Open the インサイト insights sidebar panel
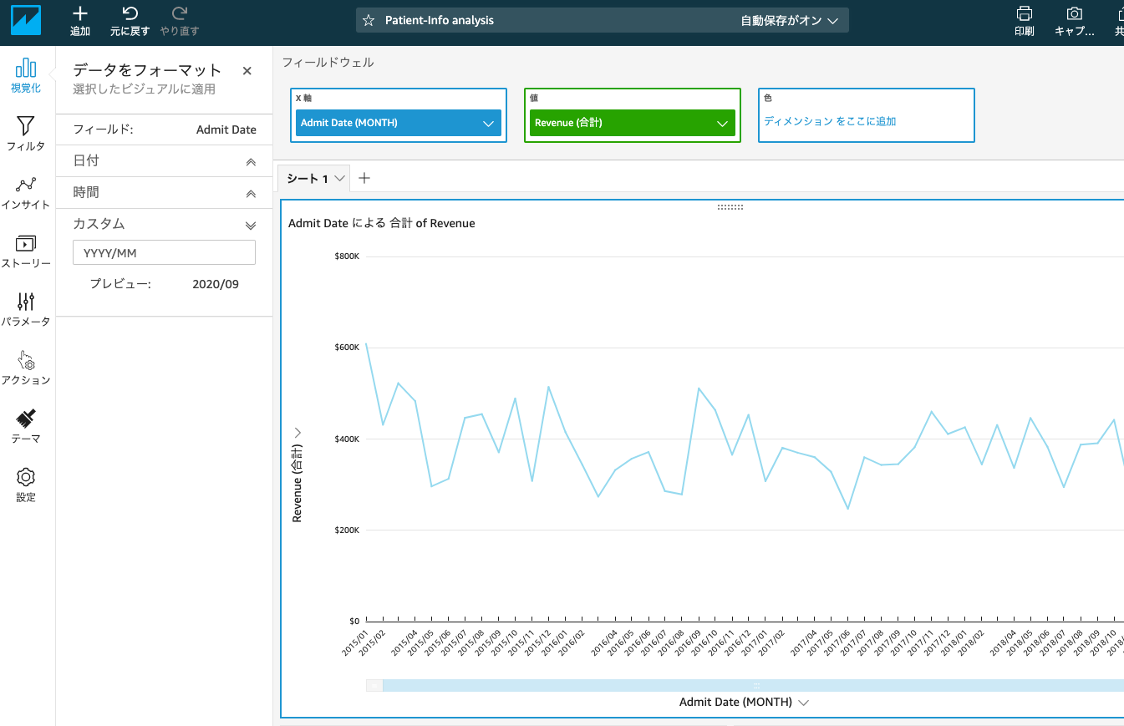Viewport: 1124px width, 726px height. [26, 192]
